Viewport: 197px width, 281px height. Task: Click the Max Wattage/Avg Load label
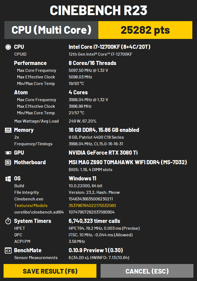37,121
